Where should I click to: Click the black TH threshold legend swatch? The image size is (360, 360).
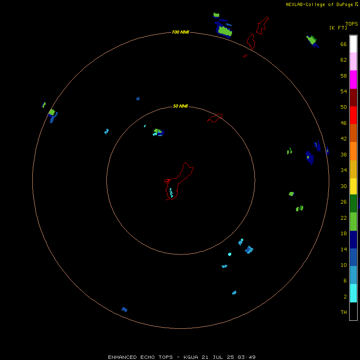(x=353, y=311)
